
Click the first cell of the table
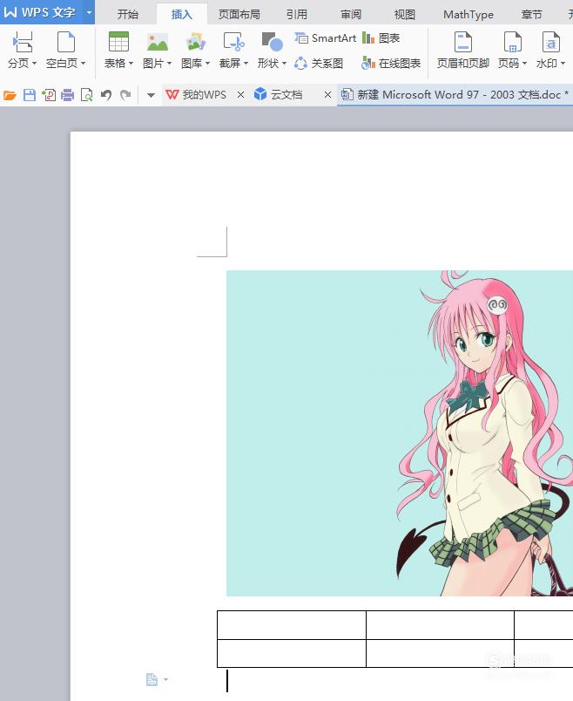[292, 625]
